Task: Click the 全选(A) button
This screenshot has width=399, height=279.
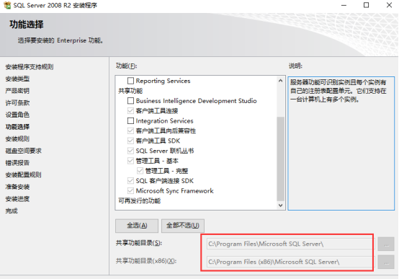Action: pos(137,226)
